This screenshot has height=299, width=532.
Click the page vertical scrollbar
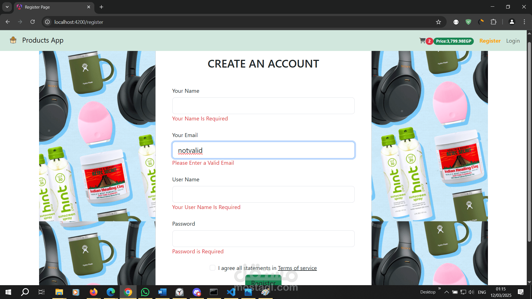coord(529,138)
